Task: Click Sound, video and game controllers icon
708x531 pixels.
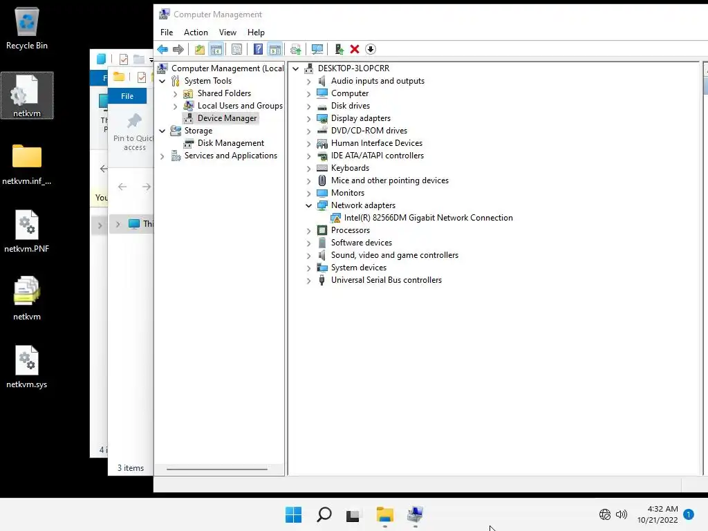Action: [x=322, y=255]
